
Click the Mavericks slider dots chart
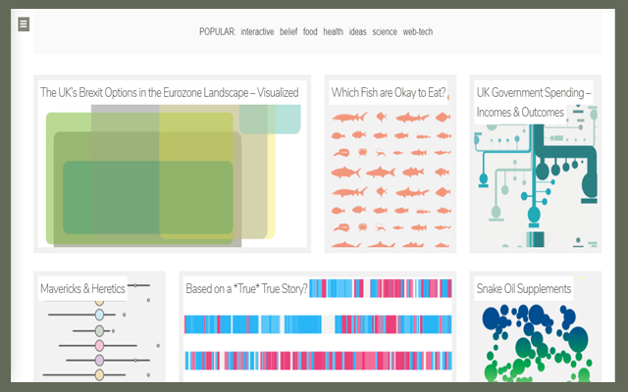[98, 338]
